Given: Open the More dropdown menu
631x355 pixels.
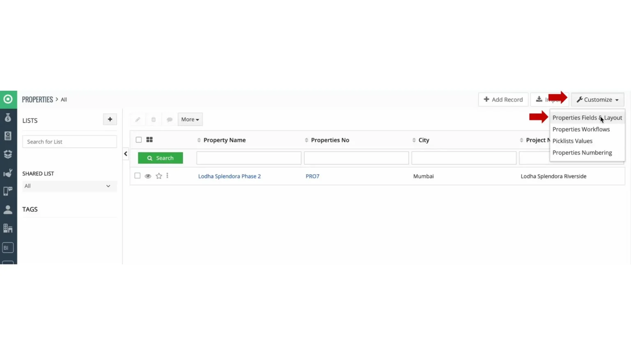Looking at the screenshot, I should tap(189, 119).
